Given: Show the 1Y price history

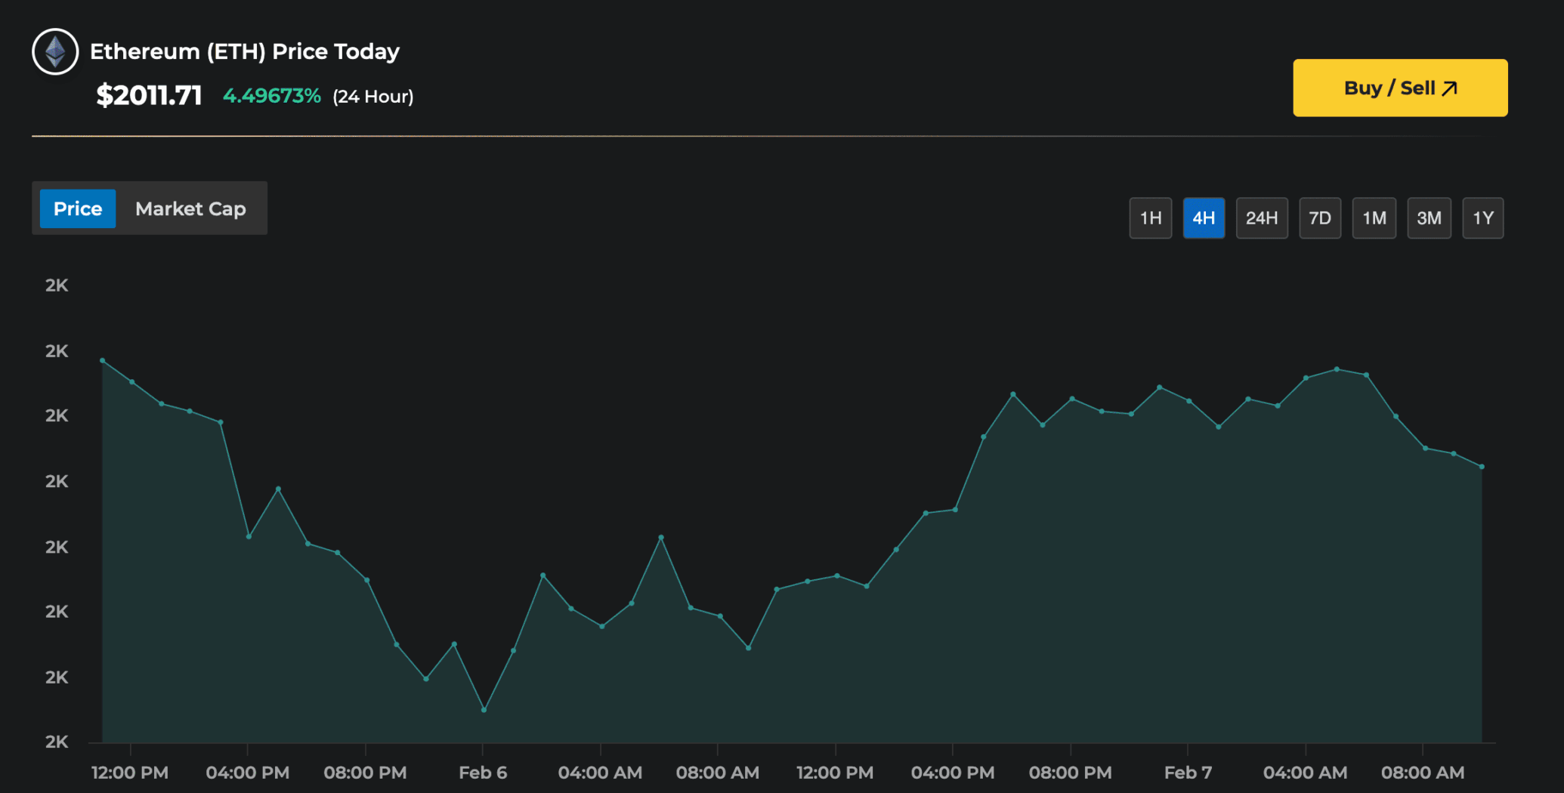Looking at the screenshot, I should [1482, 218].
